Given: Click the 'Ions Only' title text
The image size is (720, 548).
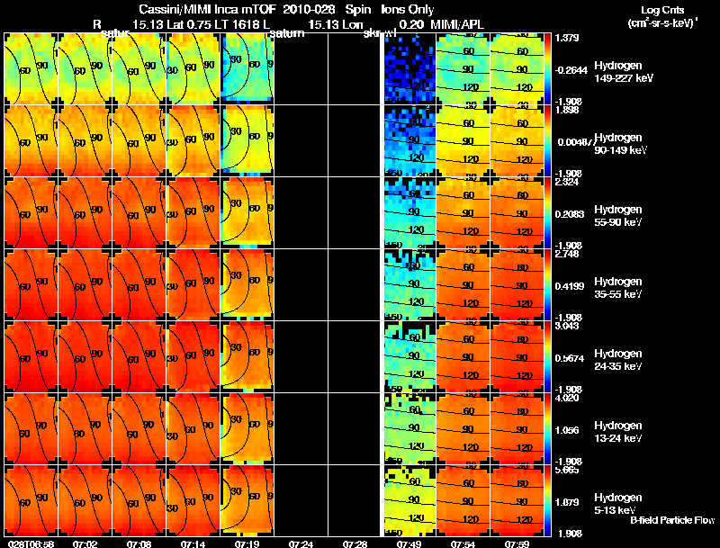Looking at the screenshot, I should [408, 10].
